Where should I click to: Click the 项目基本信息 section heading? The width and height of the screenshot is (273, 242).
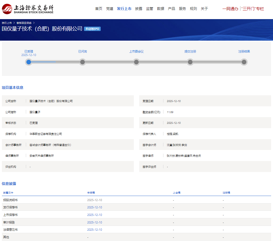(x=13, y=87)
